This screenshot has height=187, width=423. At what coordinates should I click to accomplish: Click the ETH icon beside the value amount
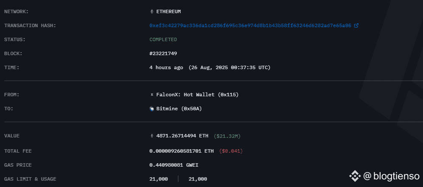(x=152, y=136)
